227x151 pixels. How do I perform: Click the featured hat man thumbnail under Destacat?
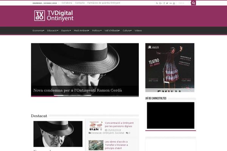(58, 134)
